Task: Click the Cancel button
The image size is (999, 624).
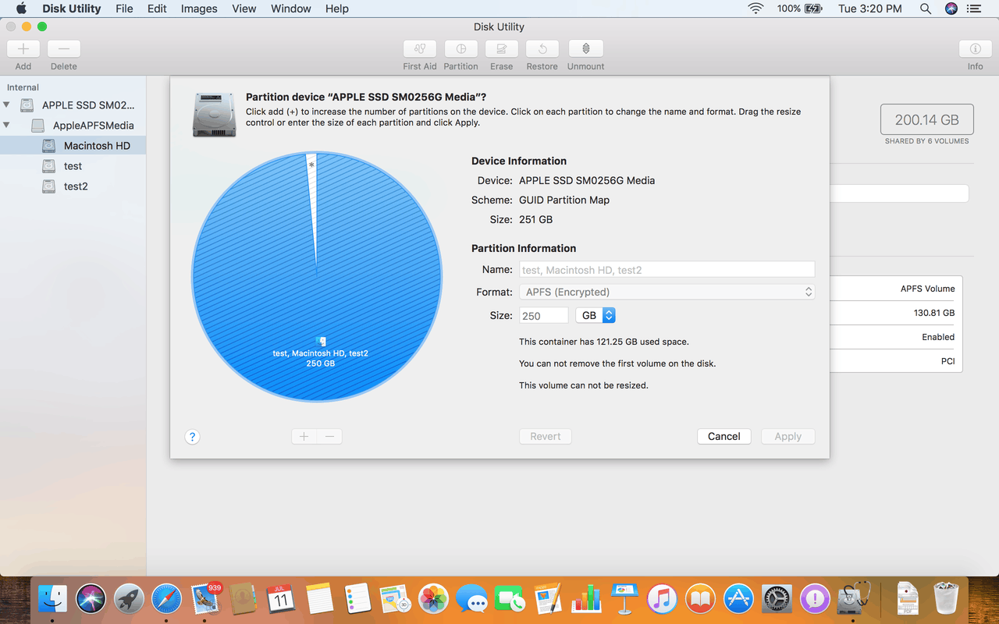Action: tap(724, 437)
